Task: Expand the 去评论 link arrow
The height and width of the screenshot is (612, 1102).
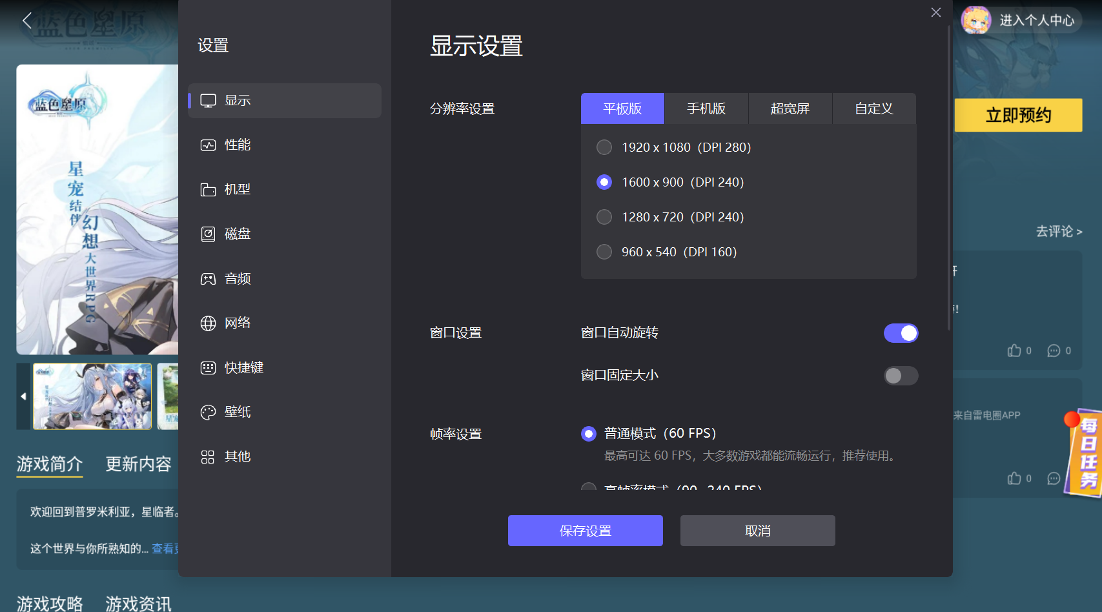Action: 1079,232
